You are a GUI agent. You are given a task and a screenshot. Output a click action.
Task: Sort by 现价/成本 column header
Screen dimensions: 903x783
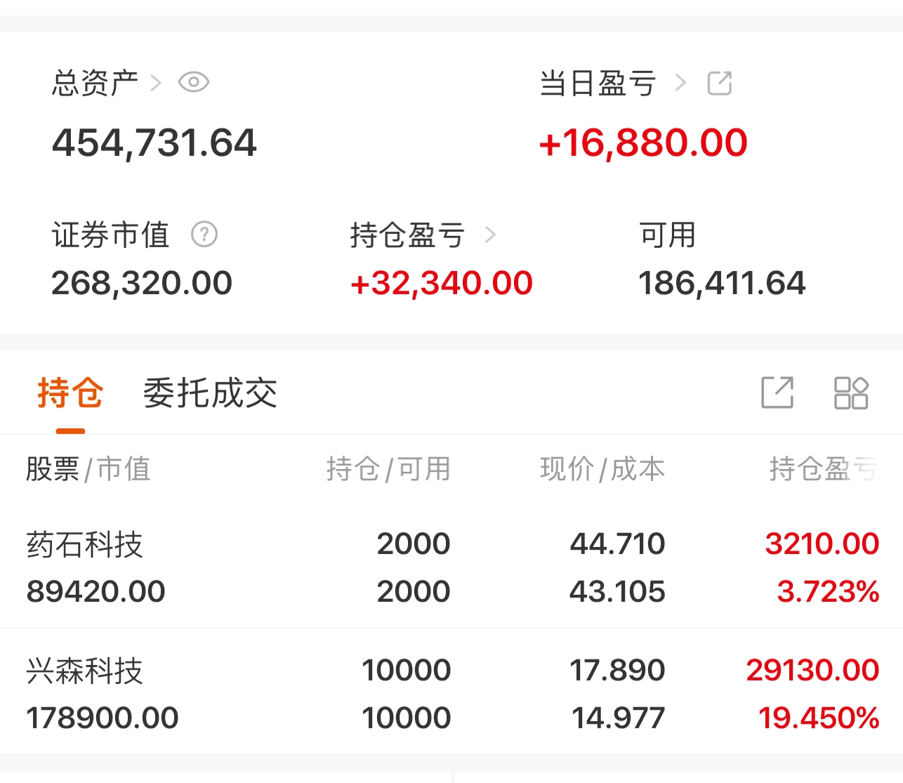coord(602,469)
